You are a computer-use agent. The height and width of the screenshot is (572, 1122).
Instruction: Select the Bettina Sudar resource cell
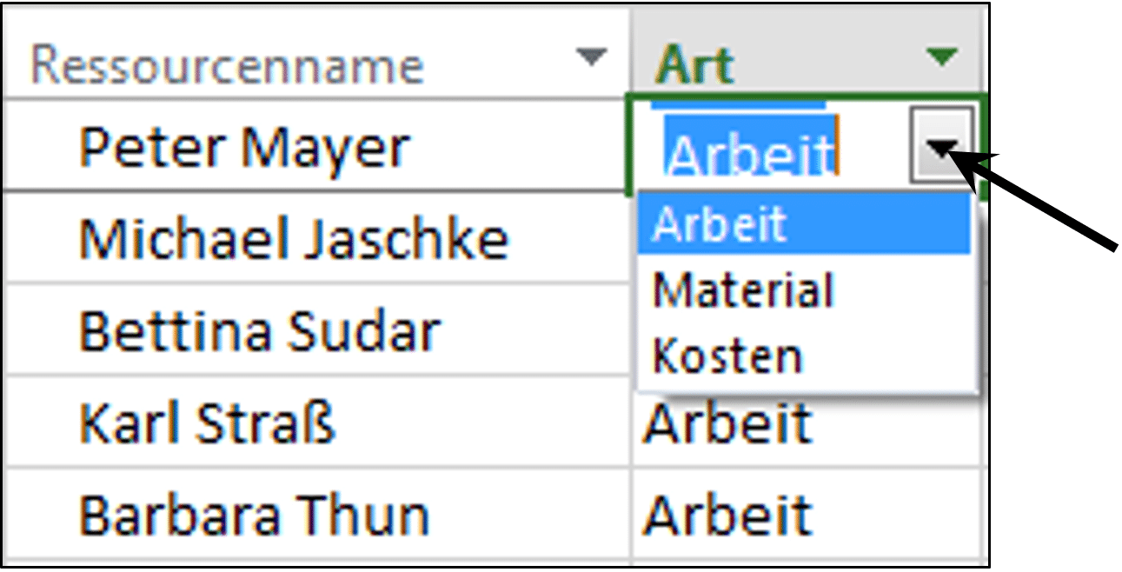tap(316, 329)
